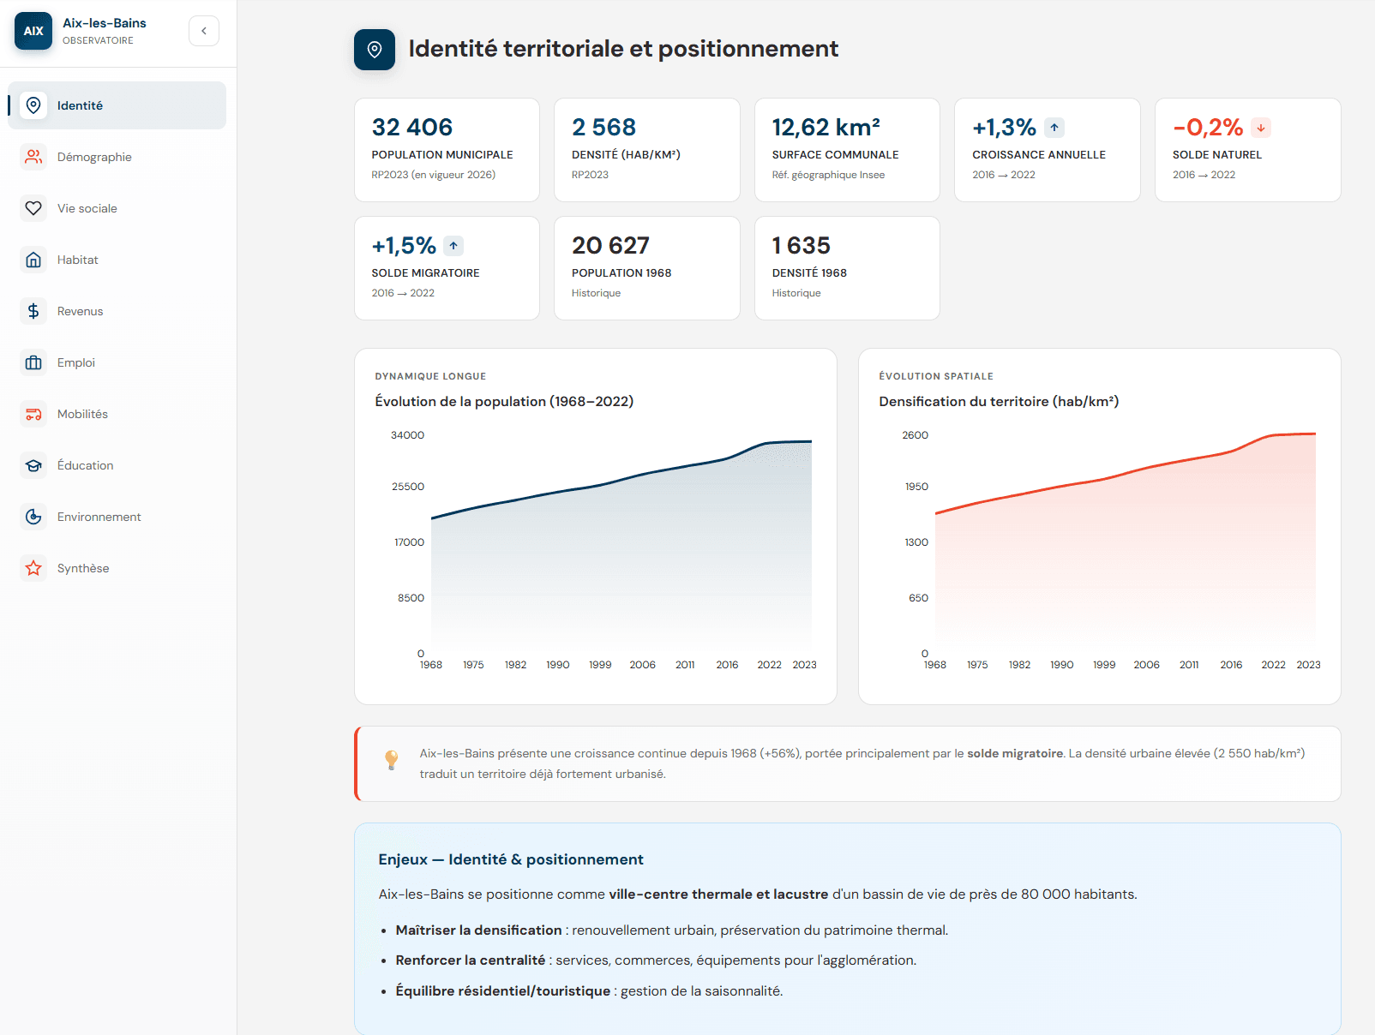Screen dimensions: 1375x1035
Task: Select the Éducation graduation cap icon
Action: pyautogui.click(x=33, y=465)
